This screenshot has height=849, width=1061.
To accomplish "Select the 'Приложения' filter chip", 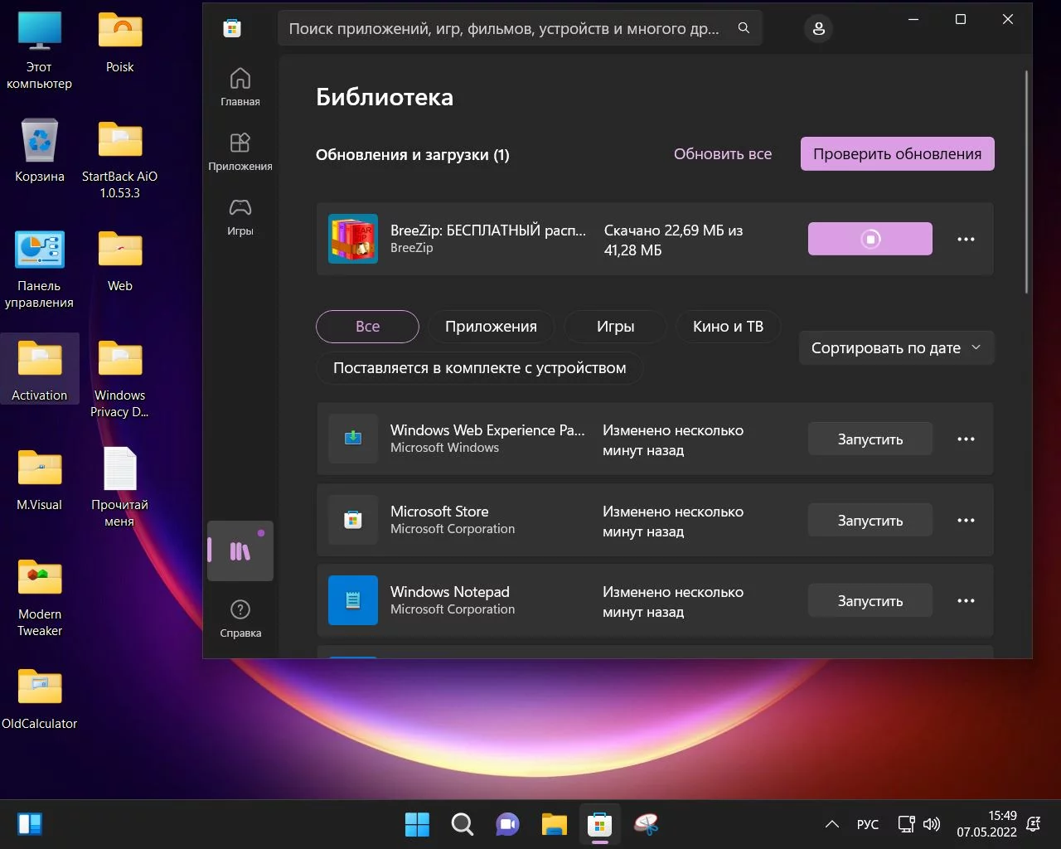I will click(x=491, y=327).
